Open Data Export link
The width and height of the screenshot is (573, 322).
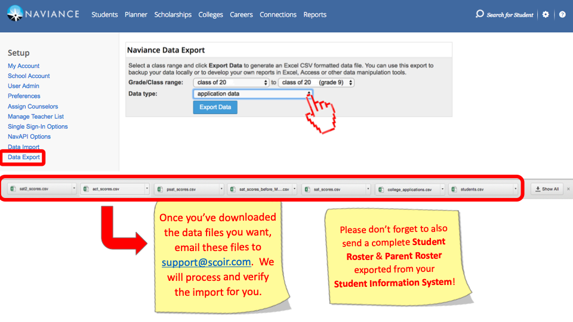(24, 157)
